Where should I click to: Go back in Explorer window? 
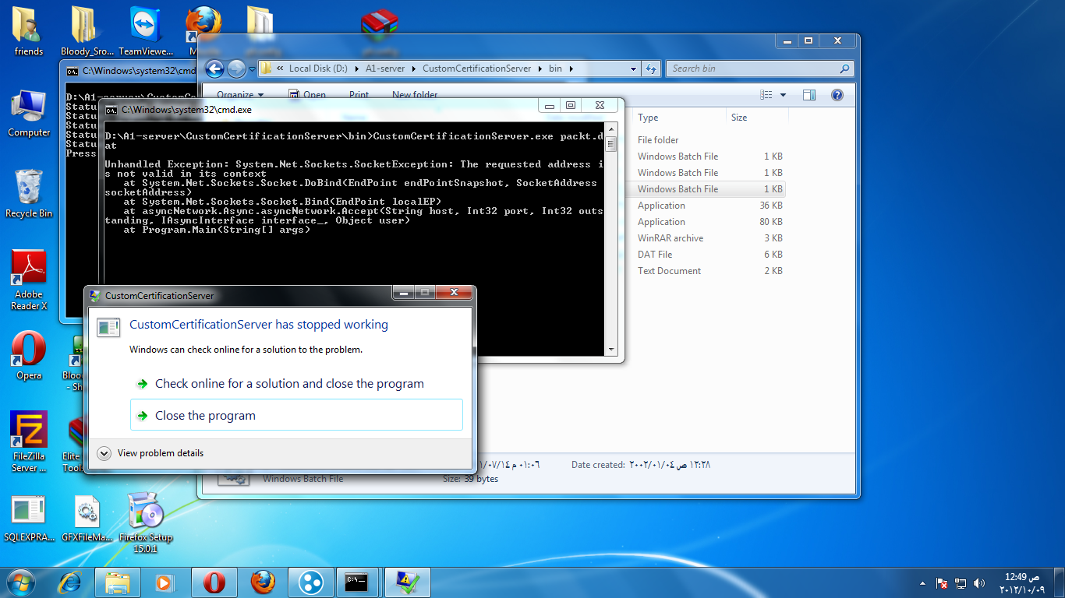(x=215, y=69)
